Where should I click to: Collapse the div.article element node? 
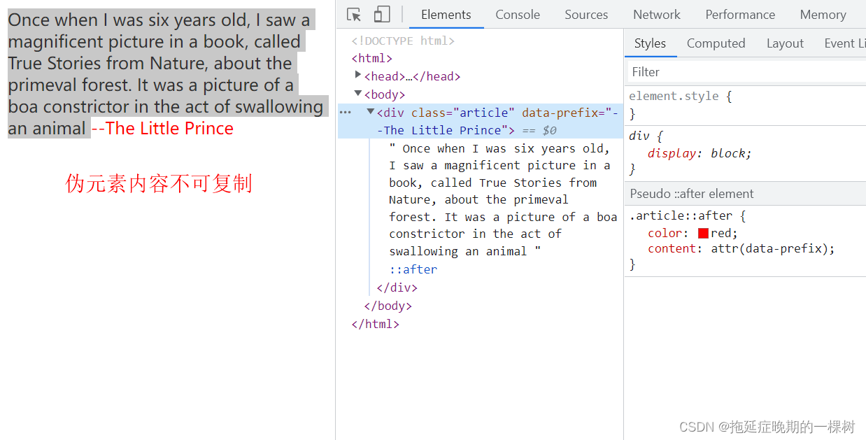370,111
